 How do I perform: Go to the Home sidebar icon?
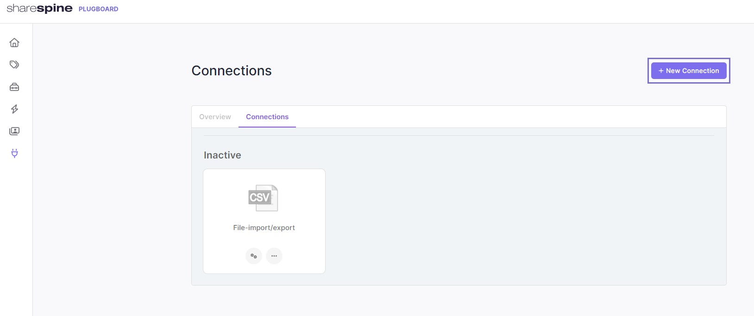point(14,43)
